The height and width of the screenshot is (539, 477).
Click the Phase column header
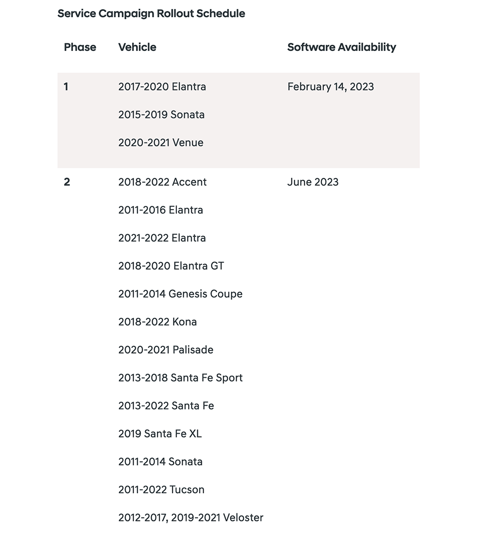[x=80, y=47]
